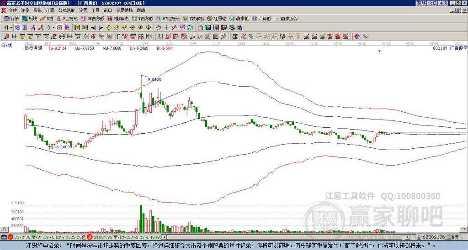Select the percent % tool
Image resolution: width=468 pixels, height=250 pixels.
tap(251, 36)
